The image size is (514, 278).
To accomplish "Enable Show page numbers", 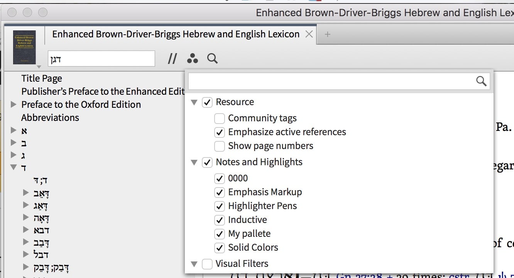I will click(220, 146).
